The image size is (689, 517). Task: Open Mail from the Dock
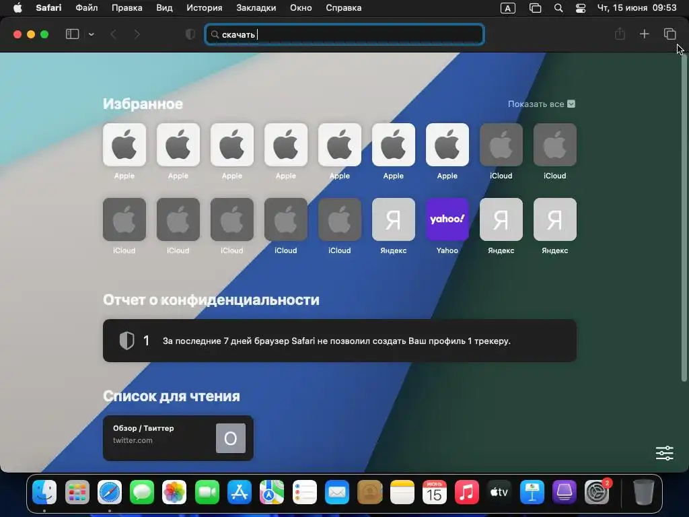(x=337, y=492)
